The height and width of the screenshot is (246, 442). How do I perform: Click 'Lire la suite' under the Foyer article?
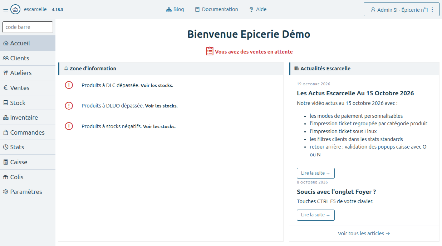click(x=316, y=215)
